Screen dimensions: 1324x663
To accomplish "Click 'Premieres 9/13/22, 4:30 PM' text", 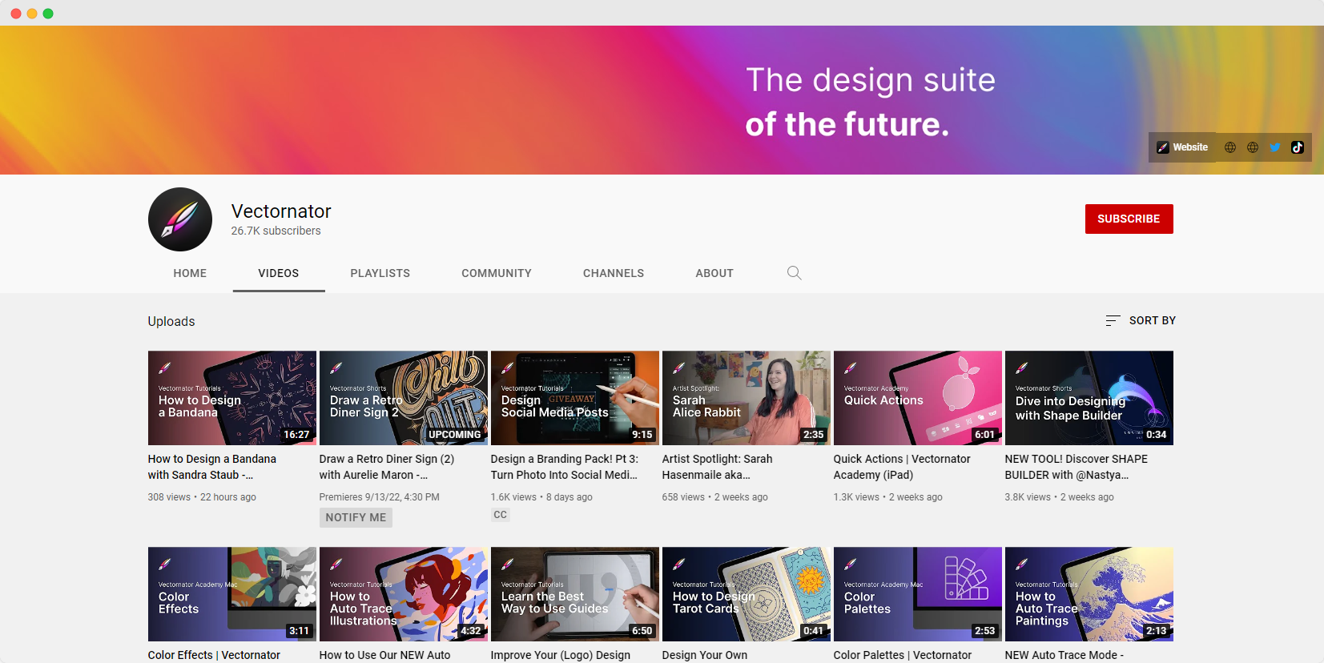I will coord(380,497).
